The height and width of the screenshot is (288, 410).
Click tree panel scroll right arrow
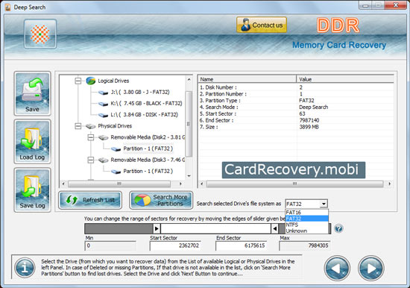180,184
